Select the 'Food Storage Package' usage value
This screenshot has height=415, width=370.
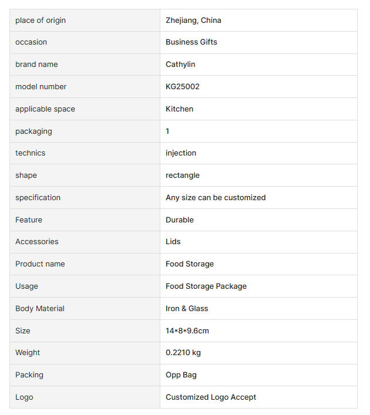[206, 286]
